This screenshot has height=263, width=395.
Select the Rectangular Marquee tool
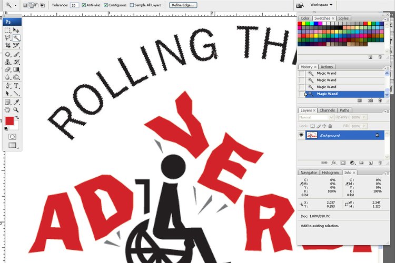pos(7,30)
